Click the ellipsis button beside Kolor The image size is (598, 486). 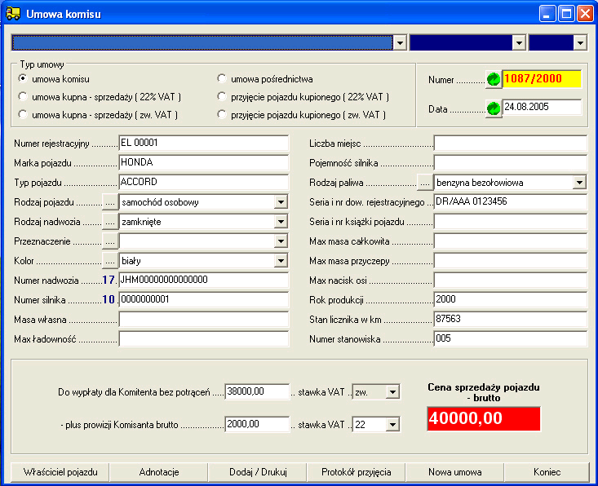(110, 260)
